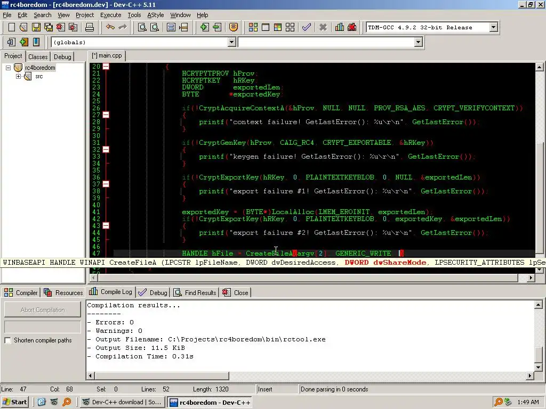Open Project Options with the shield icon
The height and width of the screenshot is (409, 546).
tap(234, 27)
